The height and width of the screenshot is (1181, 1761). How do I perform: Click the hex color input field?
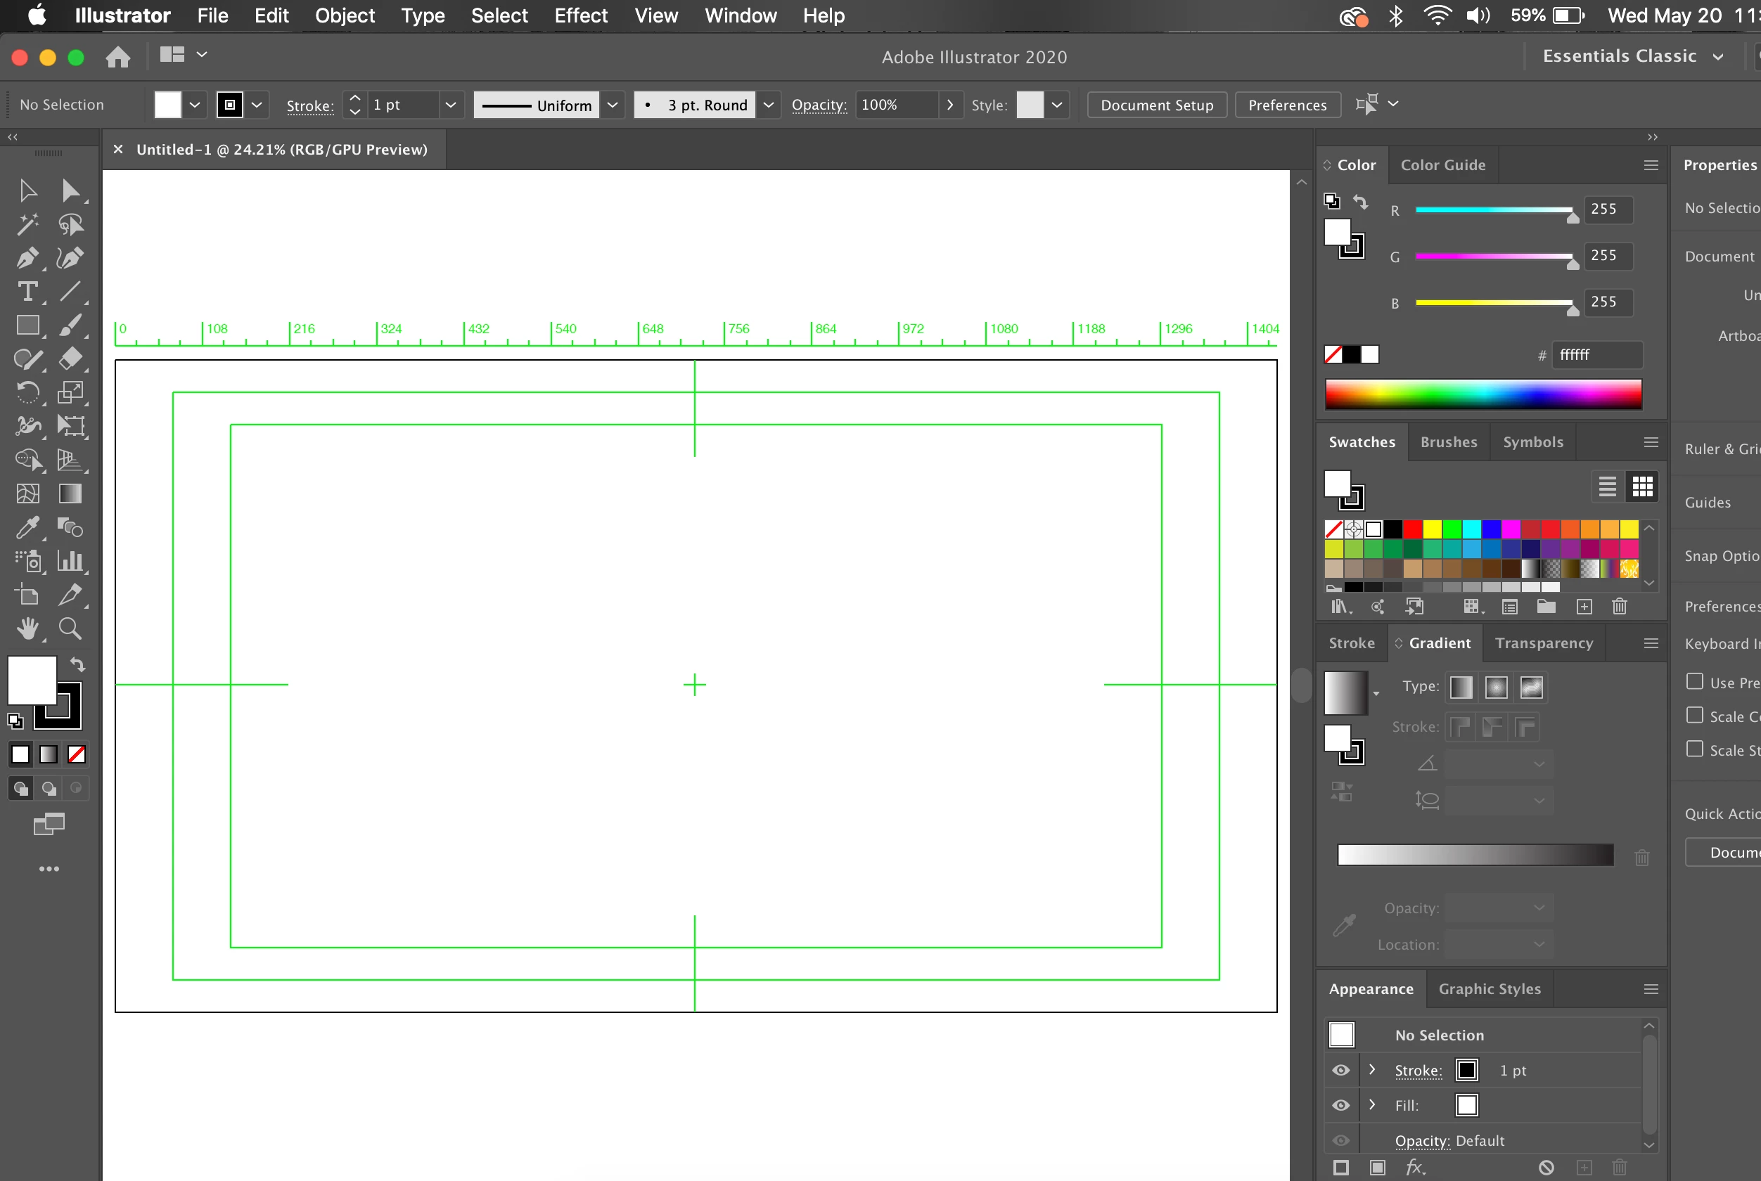(1596, 355)
